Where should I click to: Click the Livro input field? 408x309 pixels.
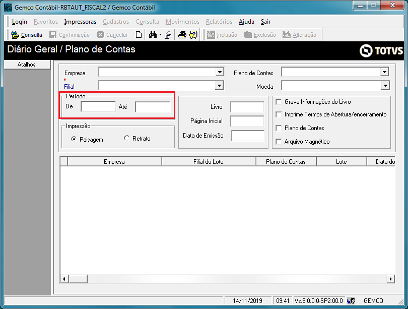[x=247, y=107]
